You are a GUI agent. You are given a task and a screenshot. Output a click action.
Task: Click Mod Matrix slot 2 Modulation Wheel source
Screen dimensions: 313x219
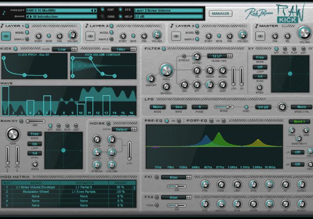tap(36, 192)
